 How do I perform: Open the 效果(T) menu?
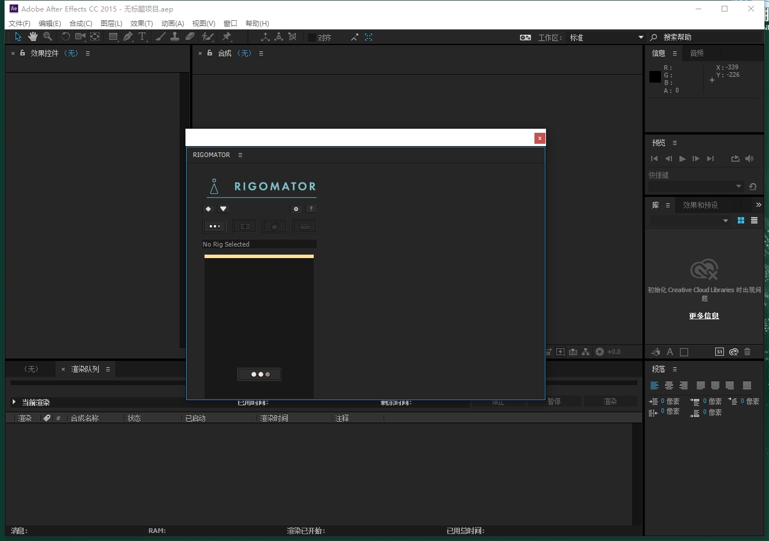click(142, 24)
